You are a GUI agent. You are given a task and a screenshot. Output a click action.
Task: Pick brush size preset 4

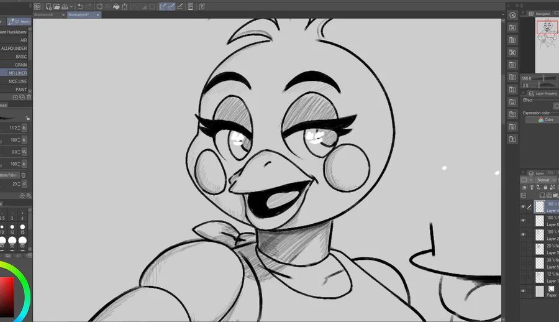tap(22, 216)
